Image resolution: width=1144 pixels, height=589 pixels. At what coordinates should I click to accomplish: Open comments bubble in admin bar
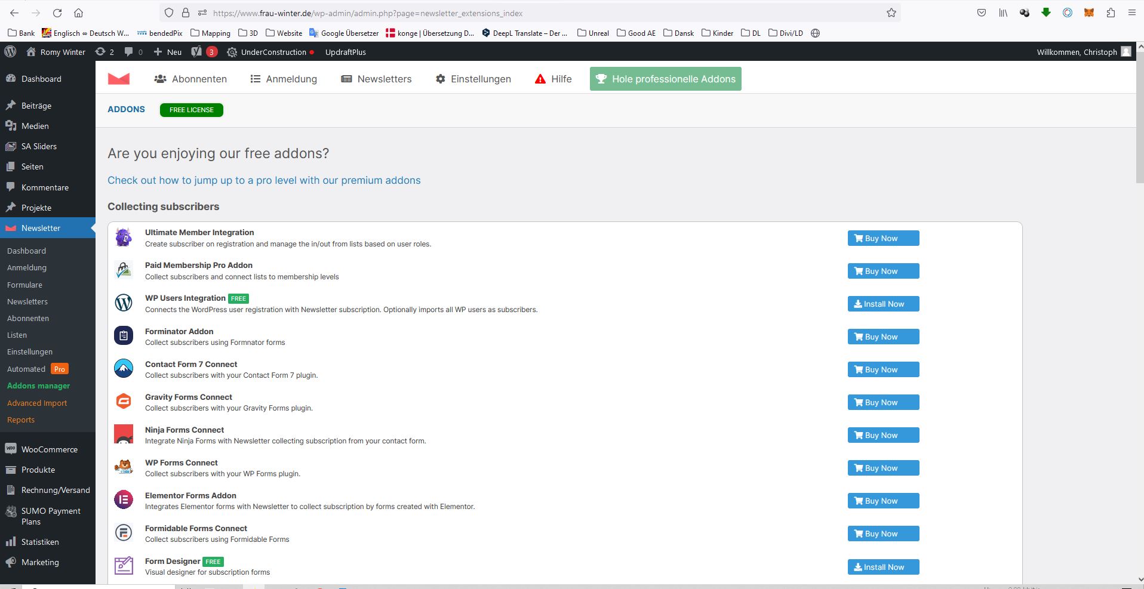(133, 52)
